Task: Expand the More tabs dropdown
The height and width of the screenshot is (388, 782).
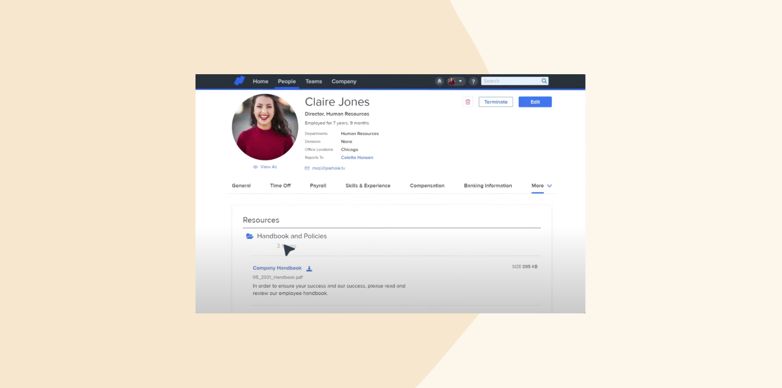Action: coord(542,186)
